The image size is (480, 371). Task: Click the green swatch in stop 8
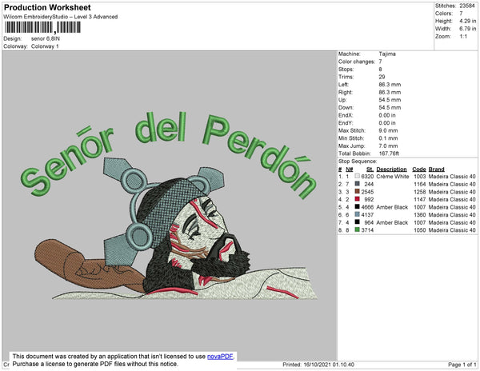pyautogui.click(x=357, y=230)
